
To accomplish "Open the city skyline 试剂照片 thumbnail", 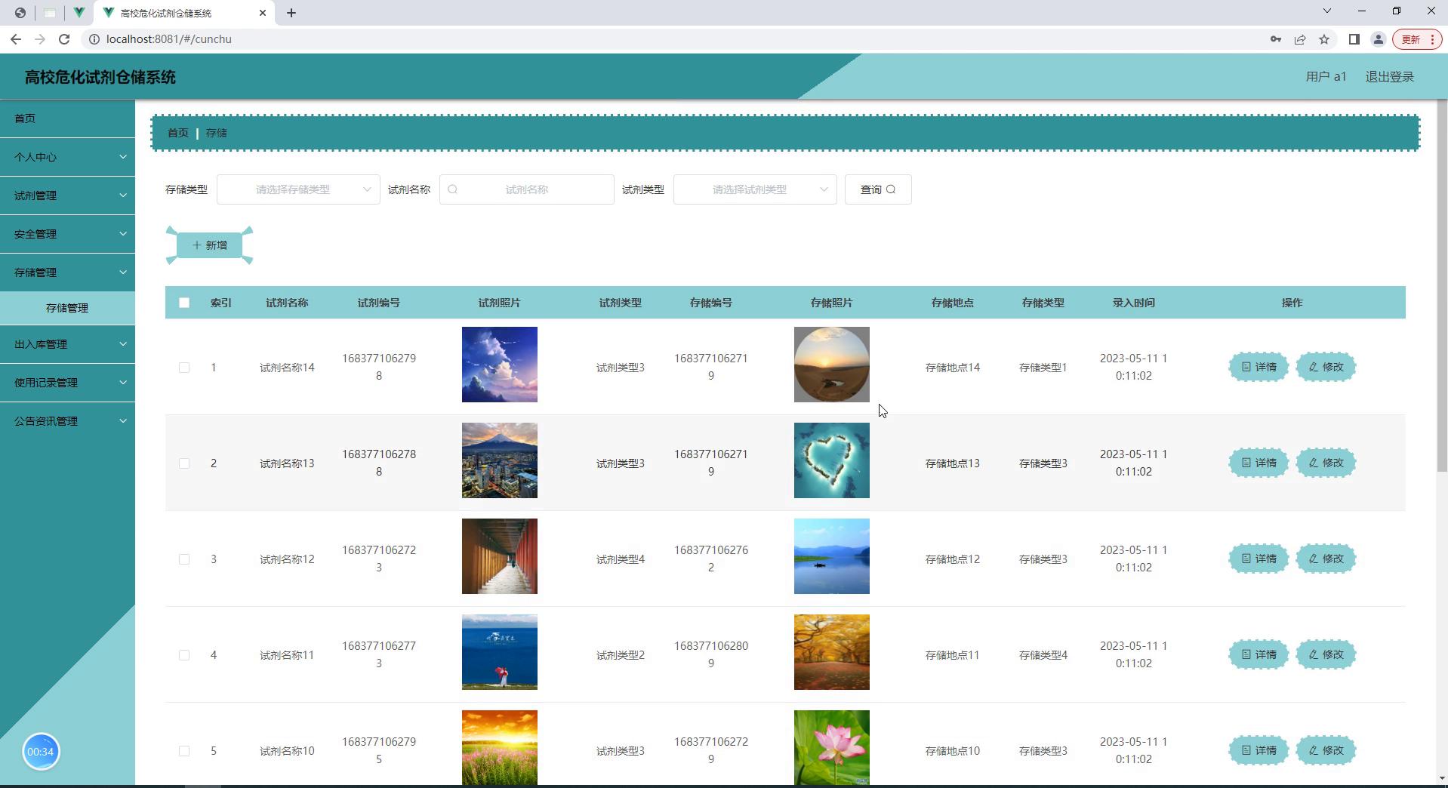I will point(500,460).
